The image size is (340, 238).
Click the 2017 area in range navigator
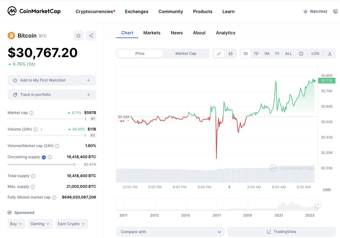pos(217,215)
